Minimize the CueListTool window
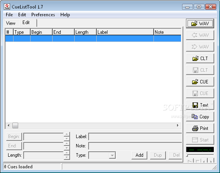The width and height of the screenshot is (220, 173). coord(188,7)
